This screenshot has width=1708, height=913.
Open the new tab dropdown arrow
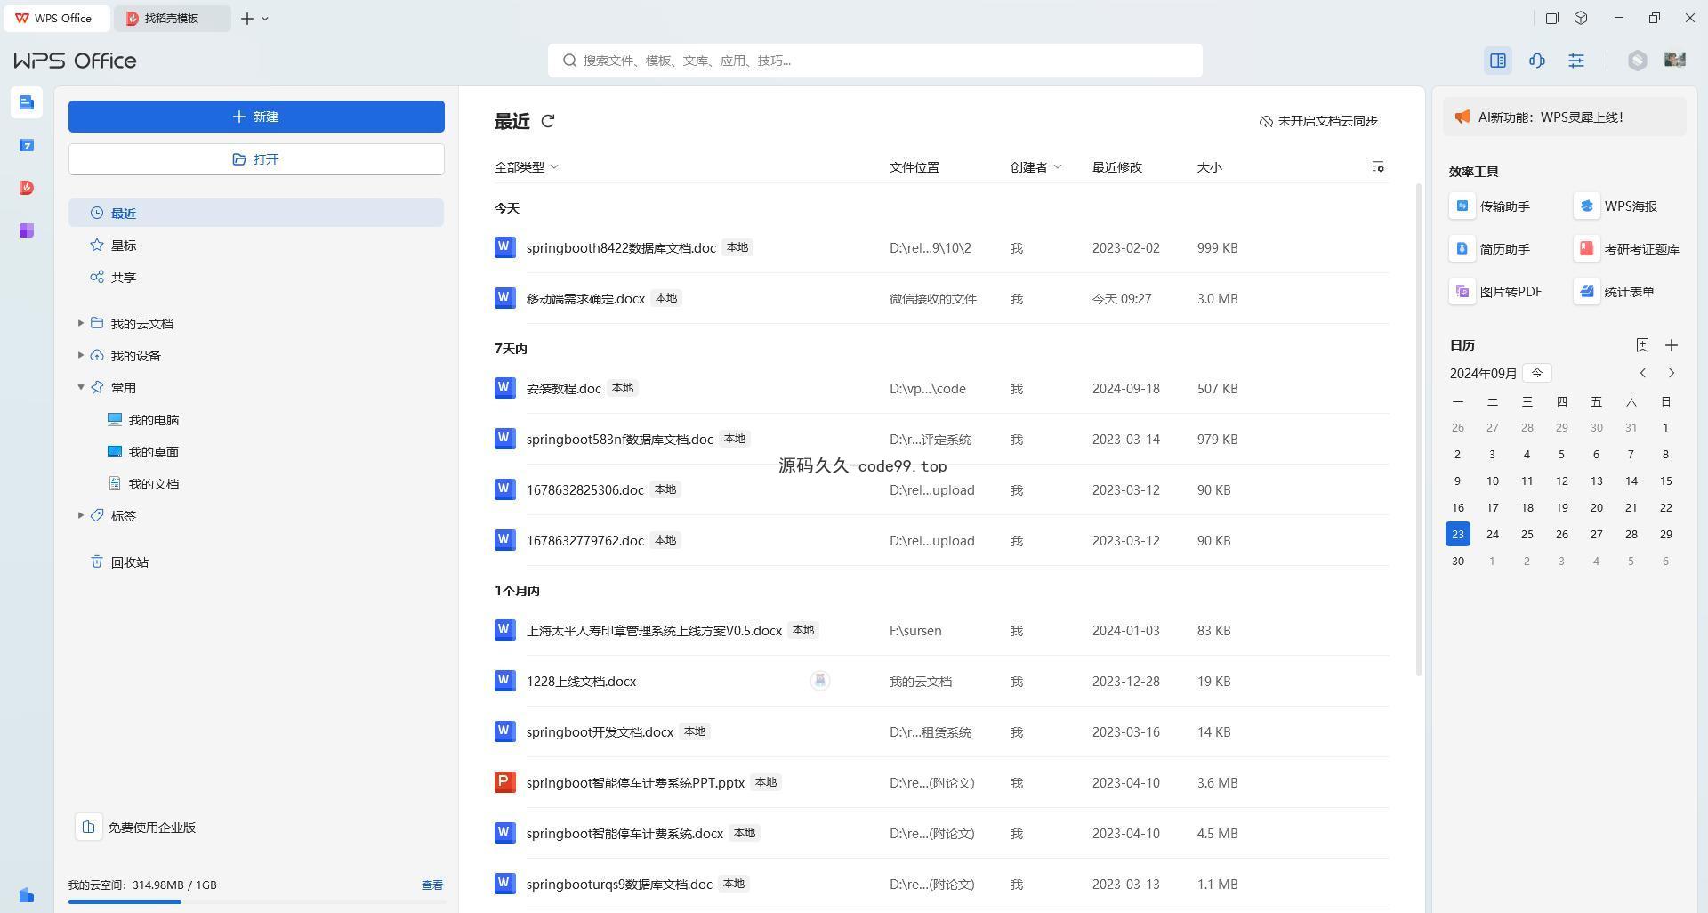(265, 19)
